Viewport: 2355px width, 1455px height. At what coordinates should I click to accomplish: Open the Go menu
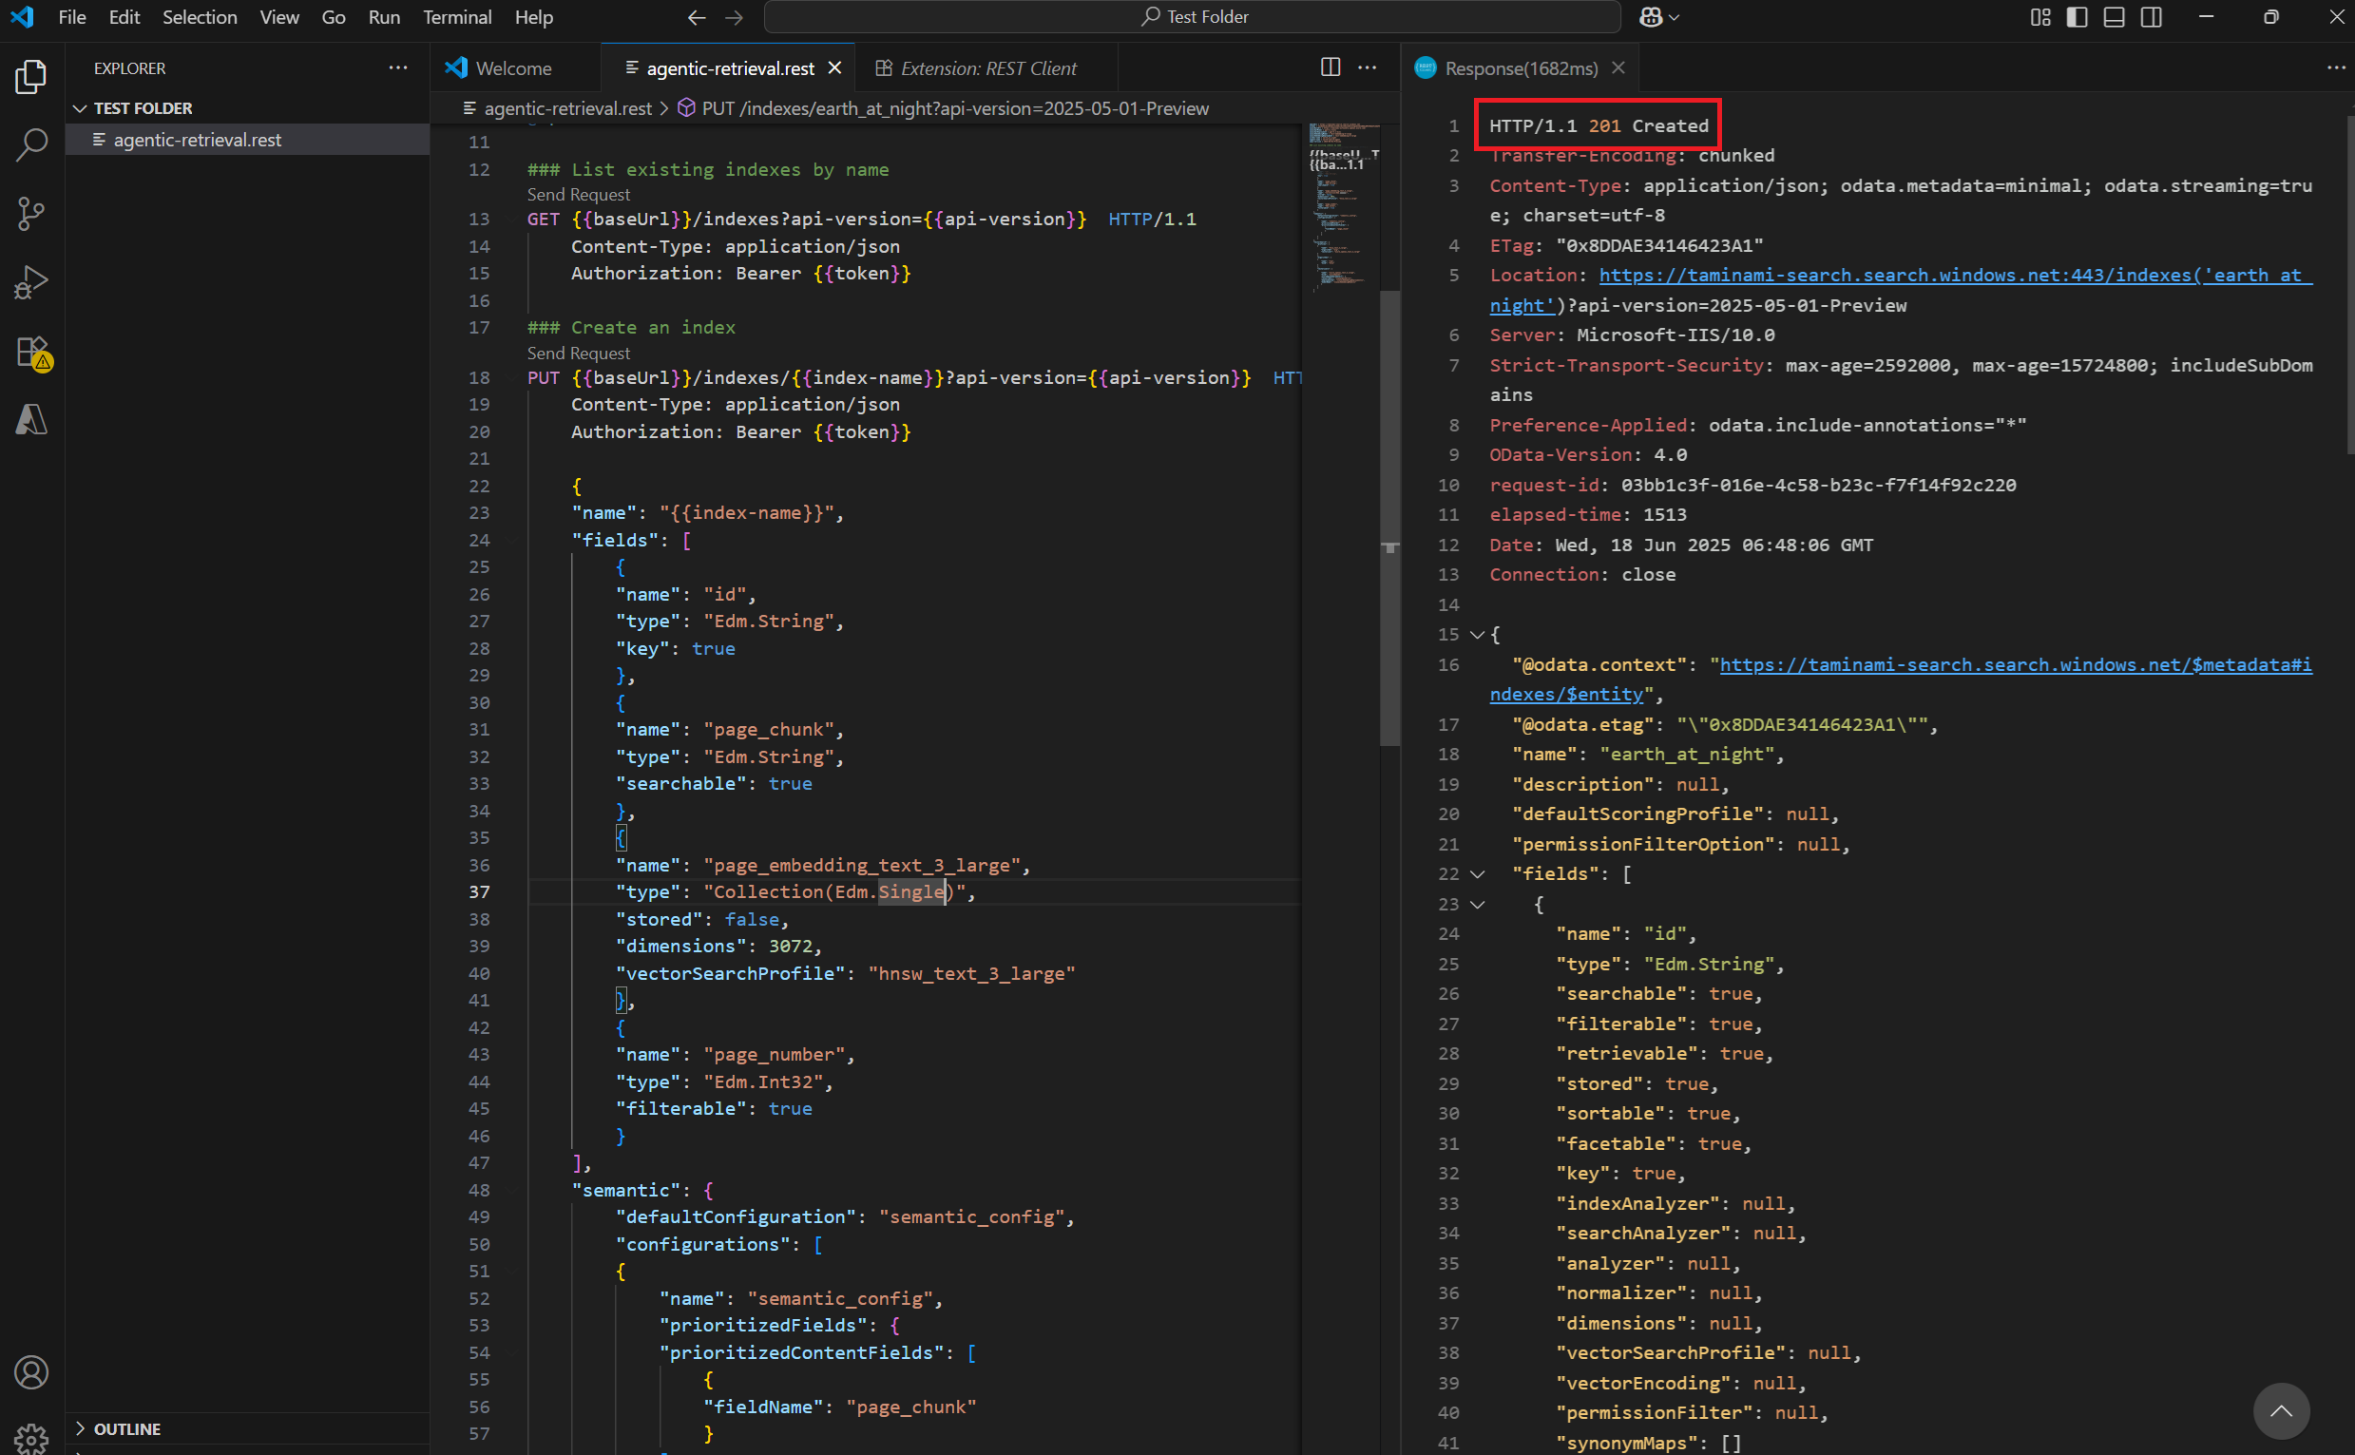pyautogui.click(x=333, y=17)
